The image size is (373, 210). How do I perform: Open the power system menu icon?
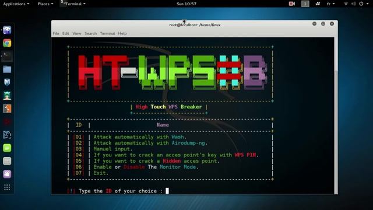[361, 3]
